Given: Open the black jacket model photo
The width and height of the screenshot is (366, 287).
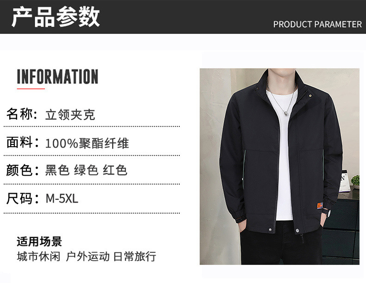Looking at the screenshot, I should pyautogui.click(x=279, y=167).
